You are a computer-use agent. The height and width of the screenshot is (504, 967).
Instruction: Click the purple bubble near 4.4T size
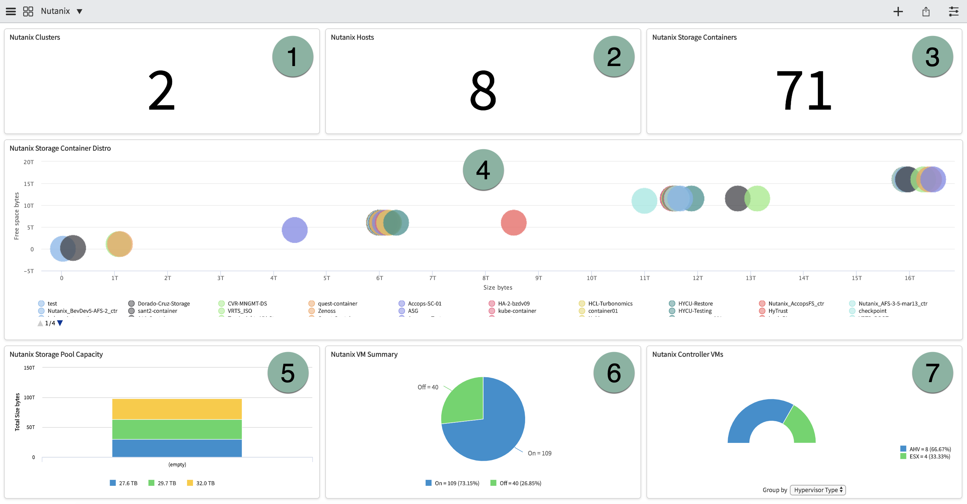(x=295, y=230)
